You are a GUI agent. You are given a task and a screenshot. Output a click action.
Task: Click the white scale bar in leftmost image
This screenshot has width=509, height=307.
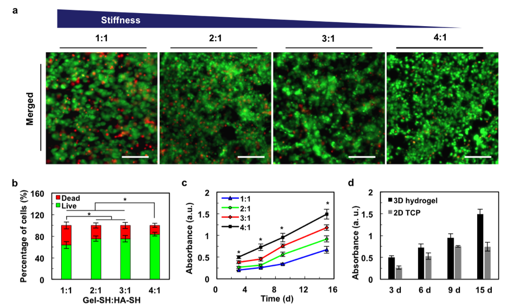click(x=135, y=156)
